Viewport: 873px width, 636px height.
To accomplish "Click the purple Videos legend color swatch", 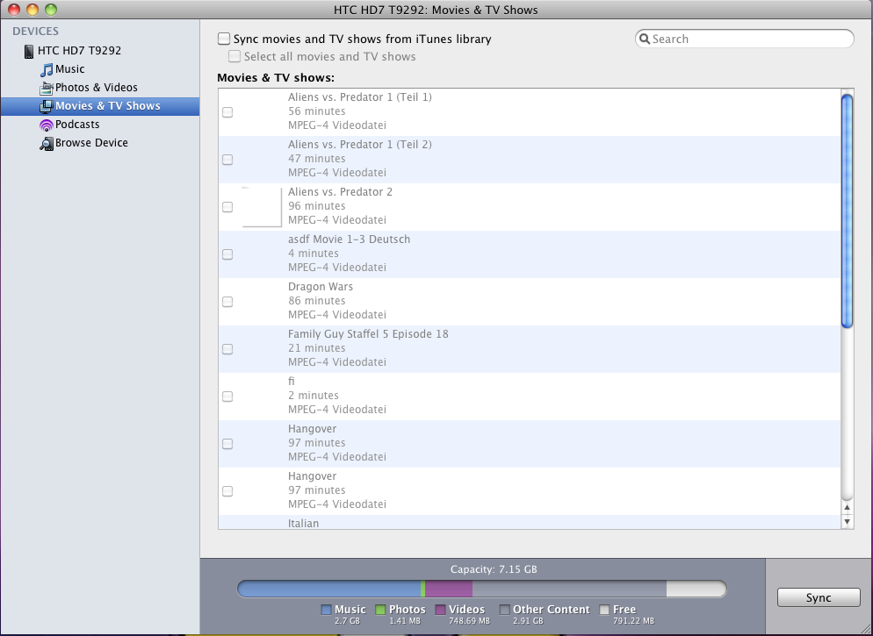I will [x=440, y=610].
